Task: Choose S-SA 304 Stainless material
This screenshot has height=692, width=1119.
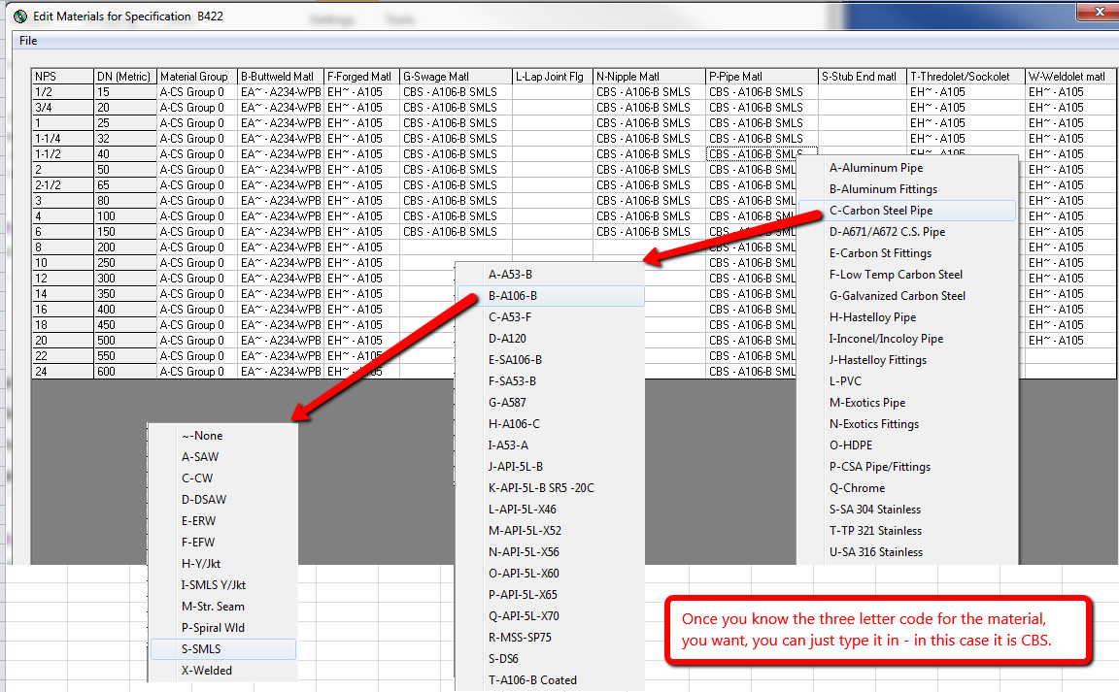Action: click(x=871, y=509)
